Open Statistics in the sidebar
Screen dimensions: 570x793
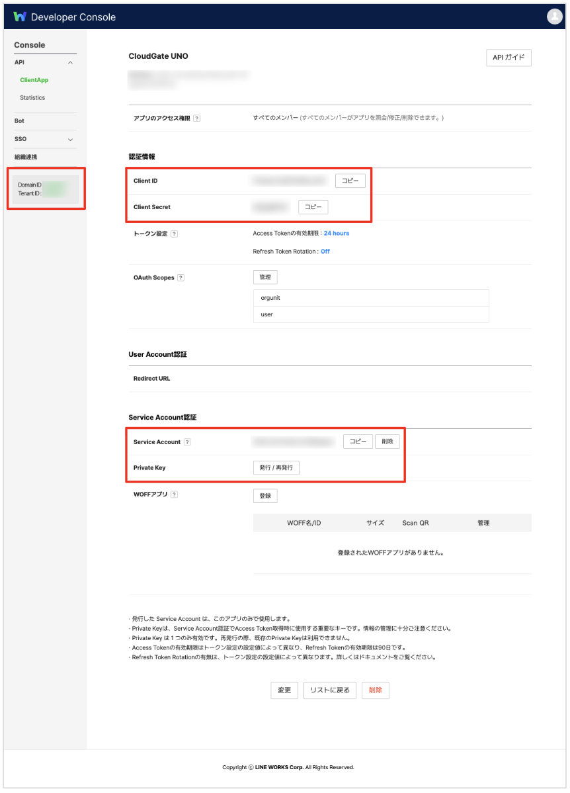(32, 97)
